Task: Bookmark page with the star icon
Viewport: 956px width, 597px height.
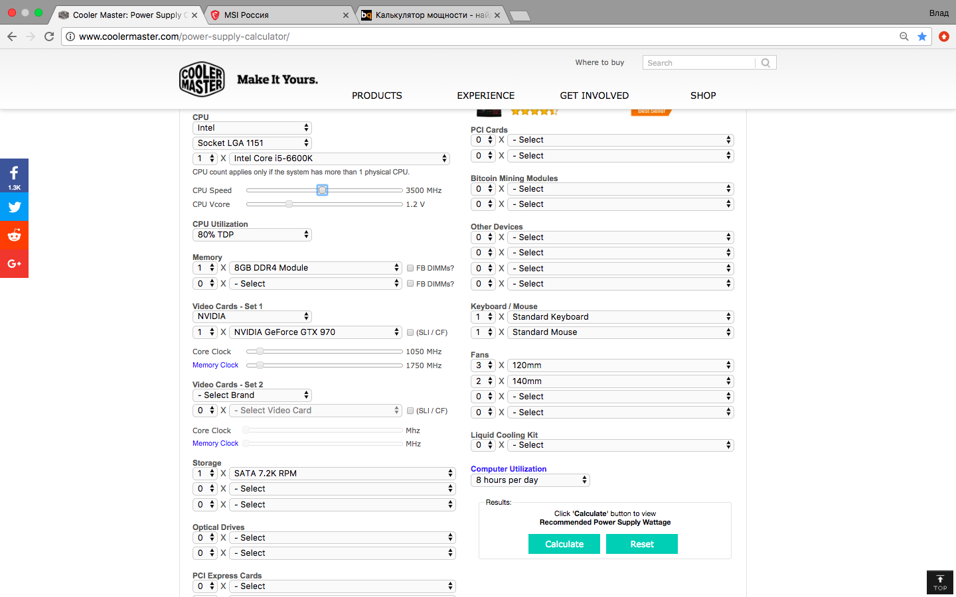Action: click(922, 36)
